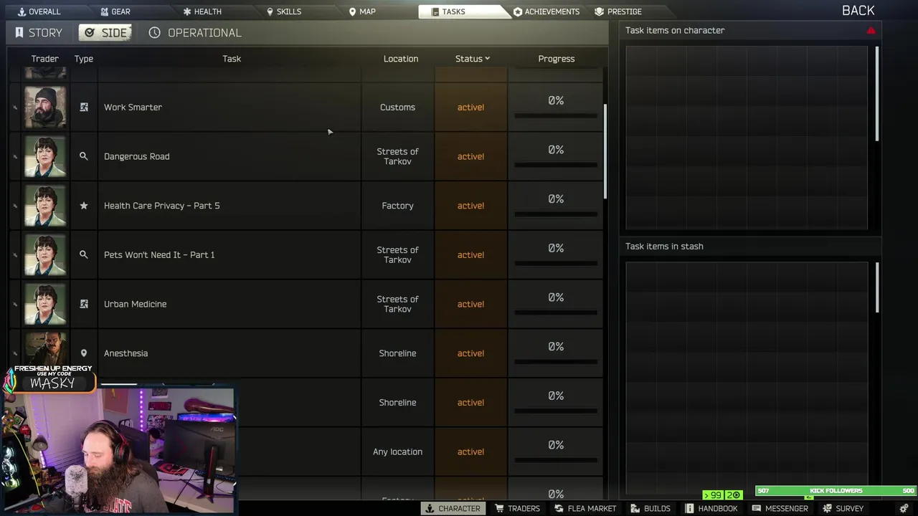Open the Achievements tab
The width and height of the screenshot is (918, 516).
pos(546,11)
